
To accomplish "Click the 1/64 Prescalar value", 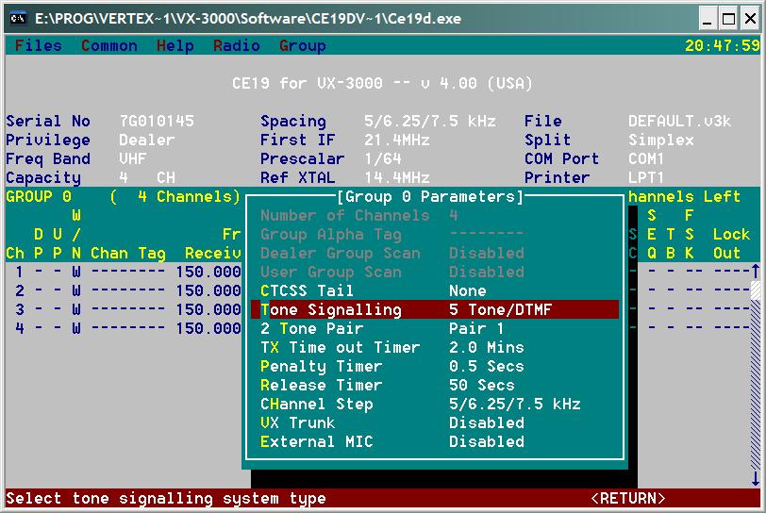I will click(x=382, y=158).
